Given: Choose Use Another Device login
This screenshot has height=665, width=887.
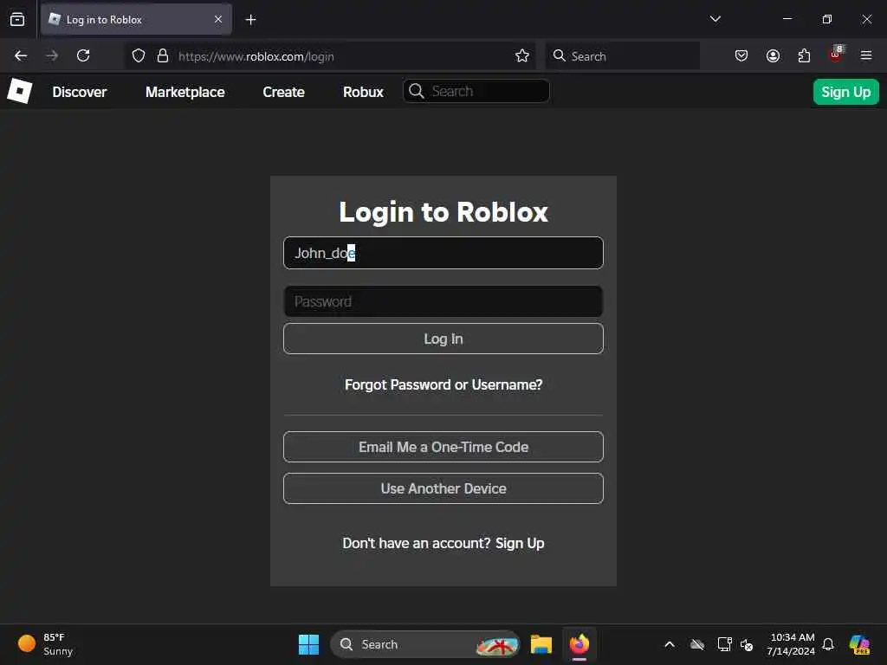Looking at the screenshot, I should point(443,488).
